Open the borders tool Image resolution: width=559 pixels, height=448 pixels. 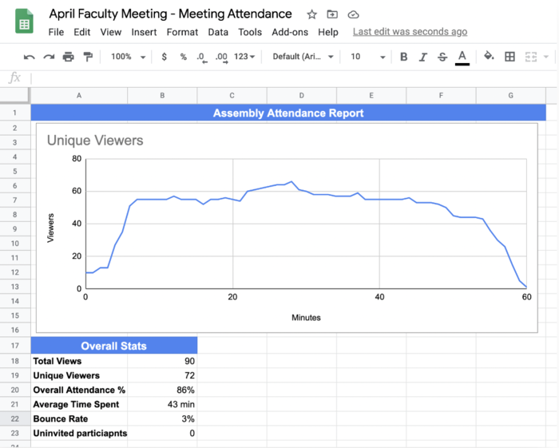pos(509,57)
